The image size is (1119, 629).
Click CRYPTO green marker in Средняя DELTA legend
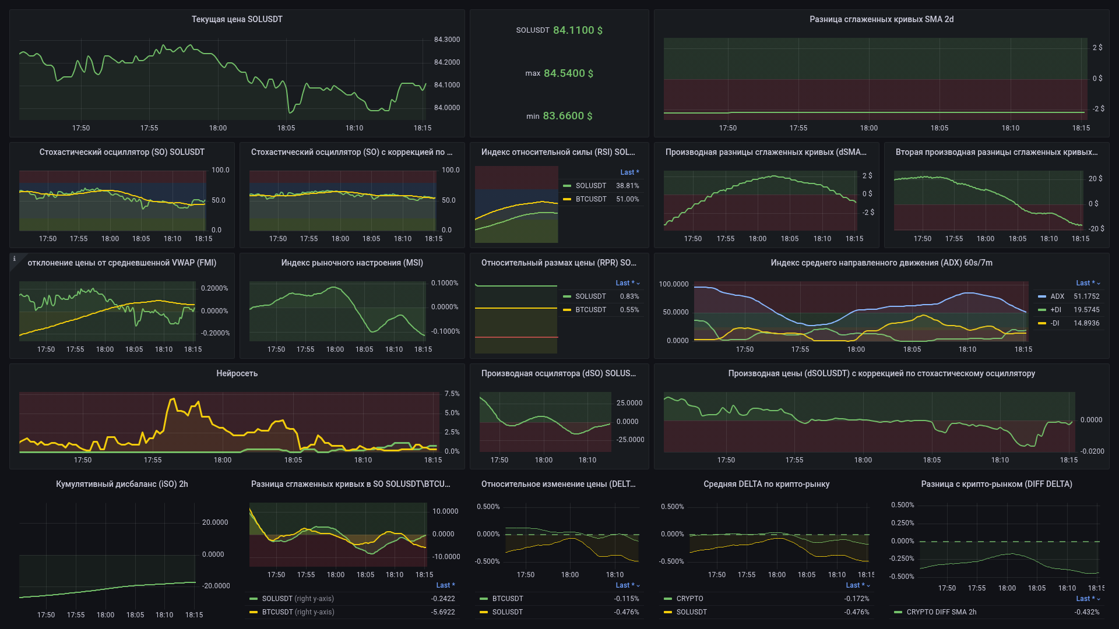tap(668, 599)
